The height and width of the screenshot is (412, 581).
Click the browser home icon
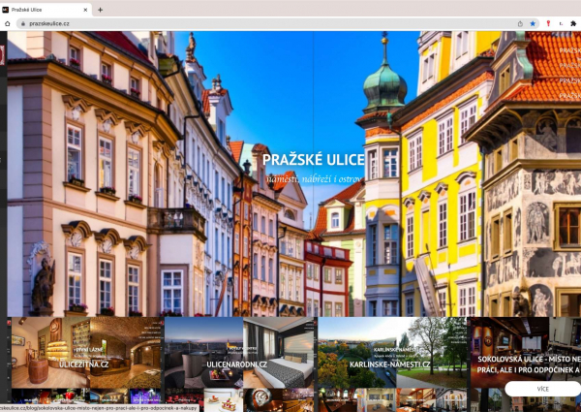[x=8, y=23]
